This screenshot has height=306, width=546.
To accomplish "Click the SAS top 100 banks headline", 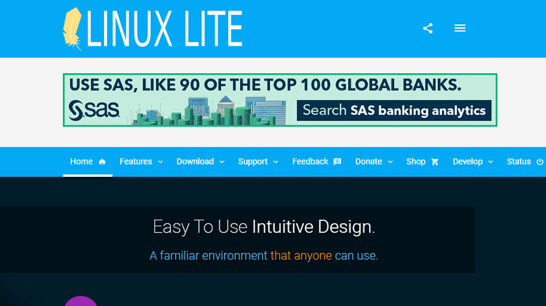I will [265, 85].
